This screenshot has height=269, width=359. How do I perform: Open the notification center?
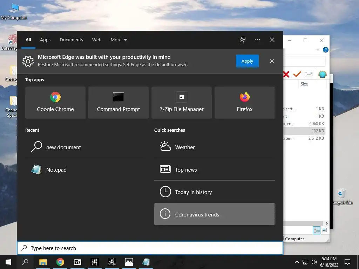pyautogui.click(x=347, y=262)
